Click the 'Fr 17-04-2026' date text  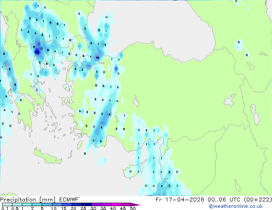point(180,200)
